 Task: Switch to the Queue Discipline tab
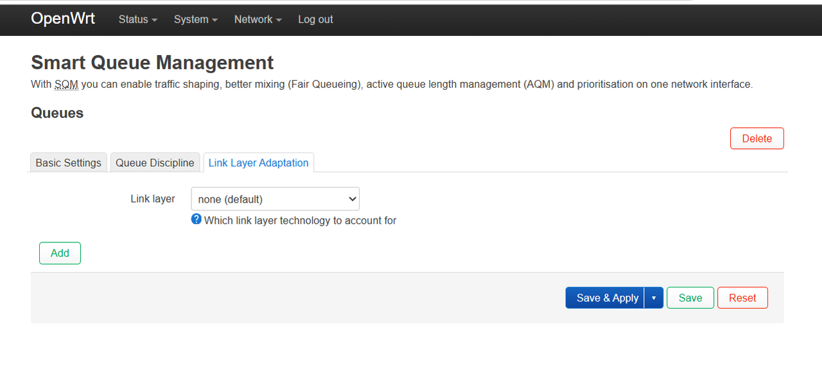point(155,163)
